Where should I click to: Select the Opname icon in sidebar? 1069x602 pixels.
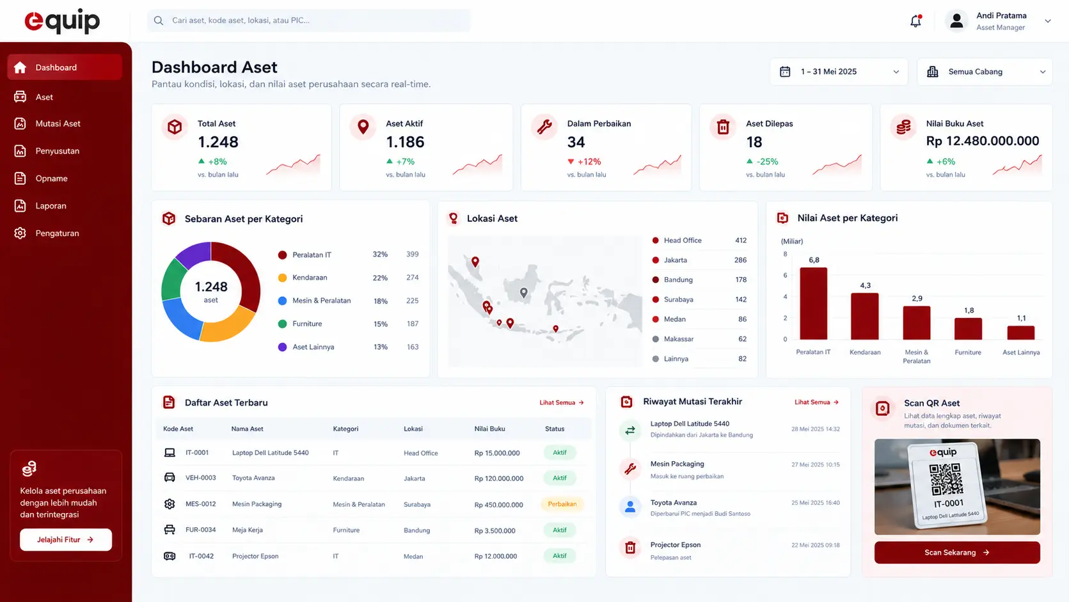[20, 178]
